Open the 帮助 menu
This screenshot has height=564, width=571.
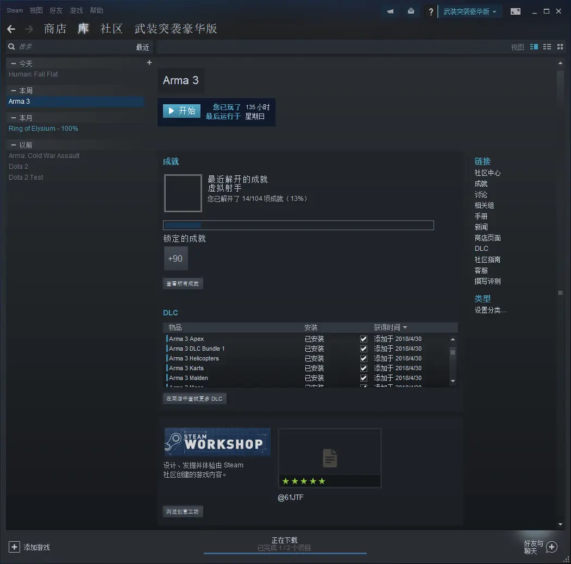97,10
